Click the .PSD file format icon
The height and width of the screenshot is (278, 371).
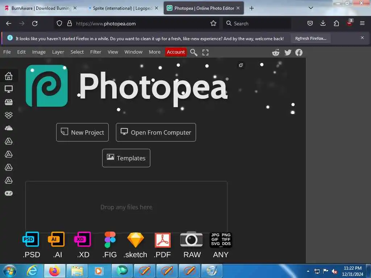31,239
